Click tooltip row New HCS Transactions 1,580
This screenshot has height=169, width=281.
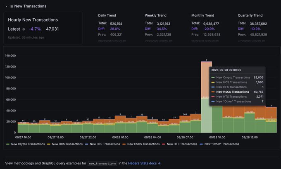point(237,82)
